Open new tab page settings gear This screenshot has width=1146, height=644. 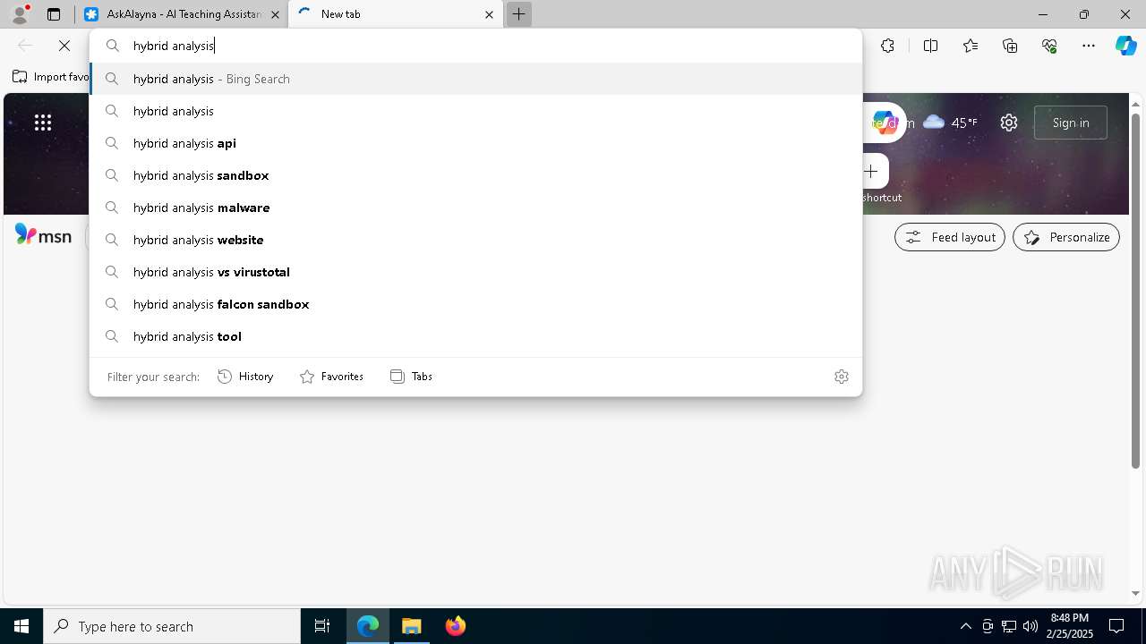coord(1009,123)
